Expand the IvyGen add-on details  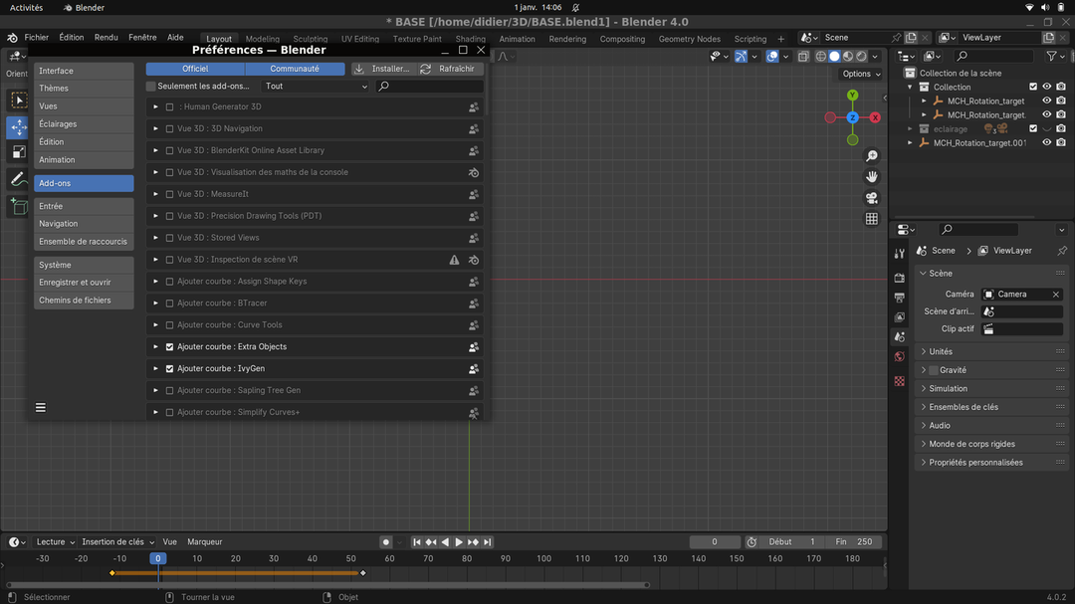coord(155,369)
